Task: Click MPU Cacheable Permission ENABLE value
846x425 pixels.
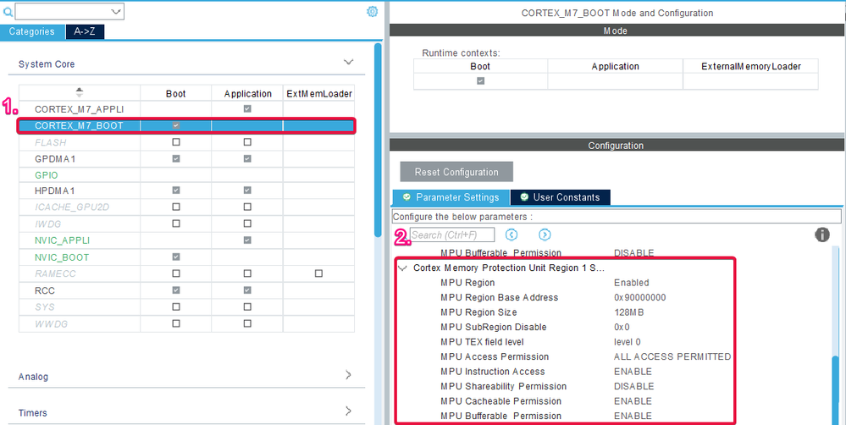Action: pos(633,401)
